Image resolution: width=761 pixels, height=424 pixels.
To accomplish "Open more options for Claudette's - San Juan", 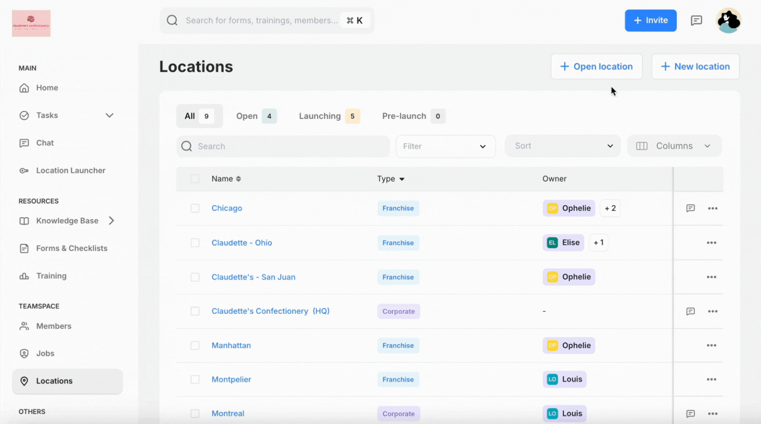I will coord(712,277).
